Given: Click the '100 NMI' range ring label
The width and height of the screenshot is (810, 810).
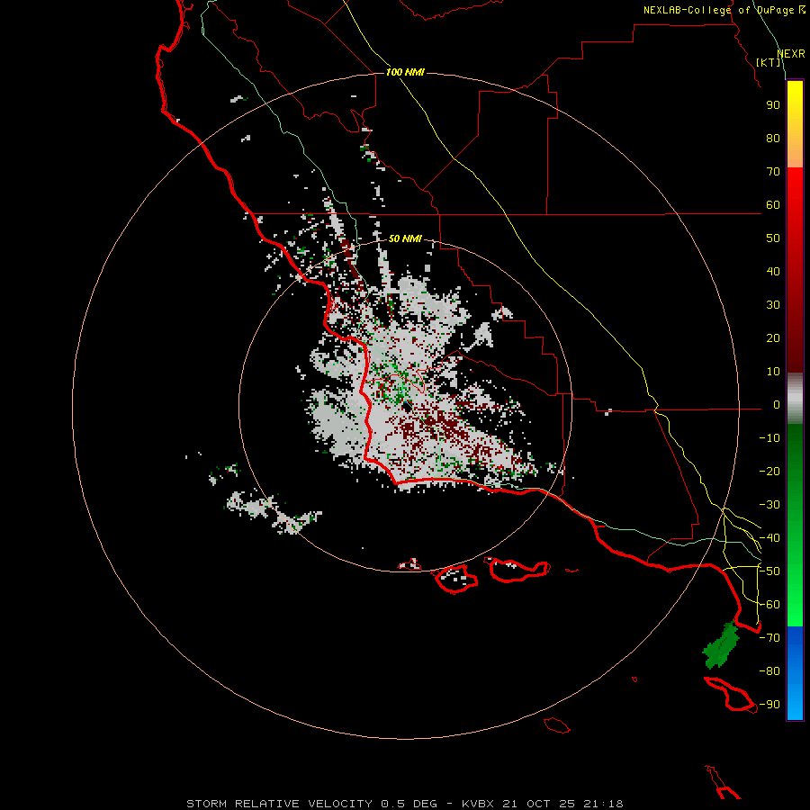Looking at the screenshot, I should [x=405, y=72].
